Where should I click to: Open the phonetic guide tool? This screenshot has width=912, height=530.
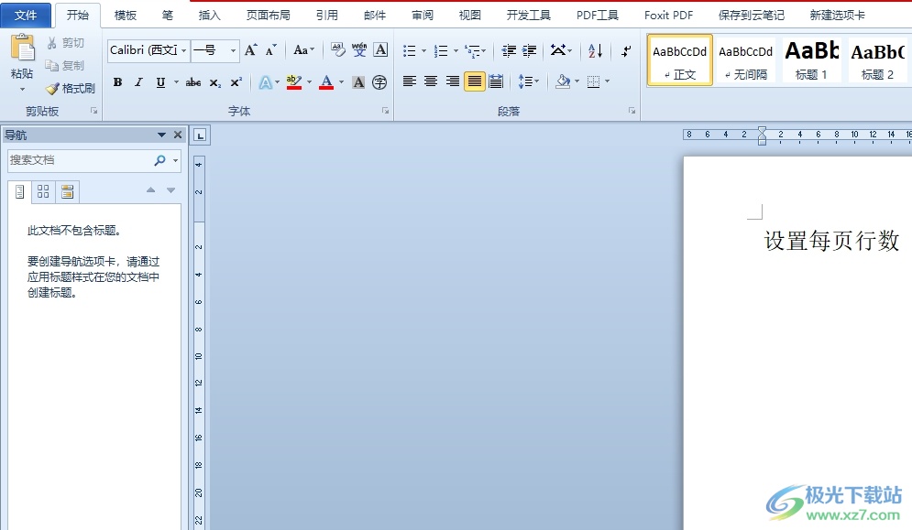tap(359, 50)
